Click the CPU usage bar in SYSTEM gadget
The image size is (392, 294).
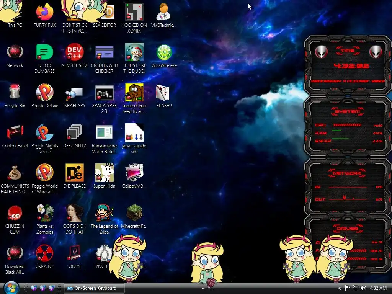click(x=347, y=125)
